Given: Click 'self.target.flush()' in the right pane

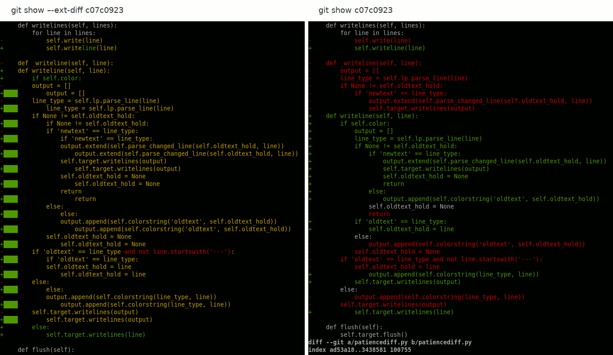Looking at the screenshot, I should (x=374, y=335).
